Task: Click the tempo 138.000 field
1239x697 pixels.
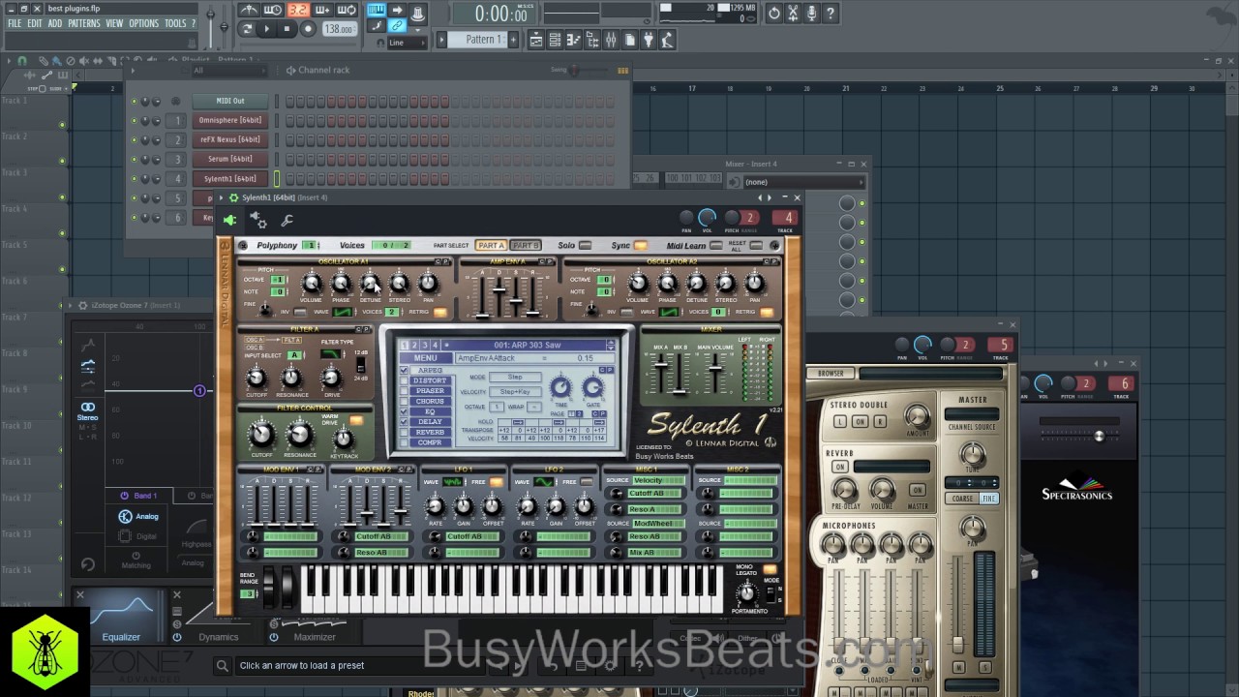Action: [x=338, y=29]
